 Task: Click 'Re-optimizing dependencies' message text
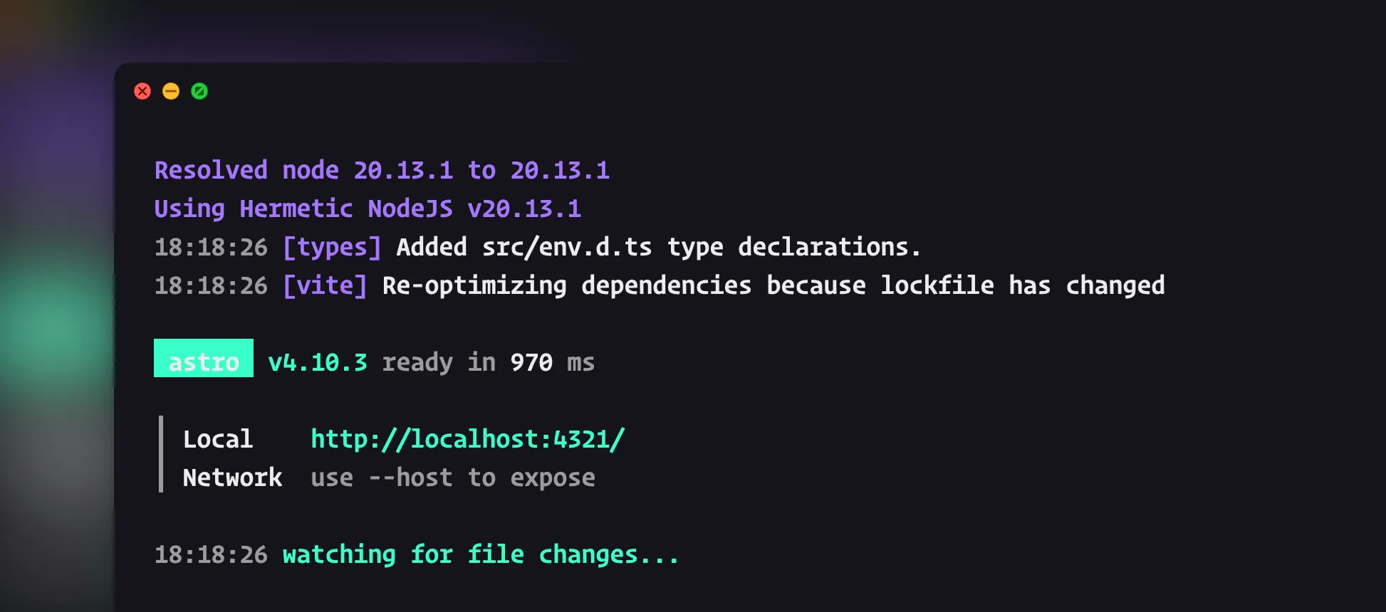pos(567,285)
